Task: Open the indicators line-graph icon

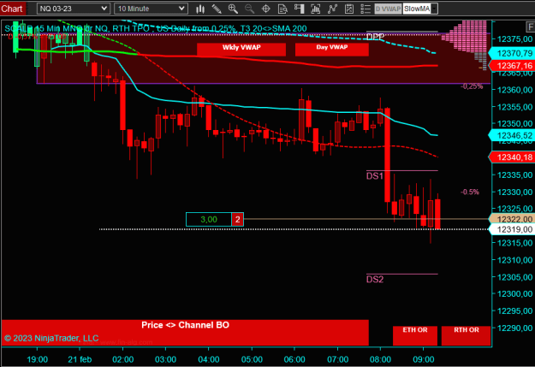Action: (332, 9)
